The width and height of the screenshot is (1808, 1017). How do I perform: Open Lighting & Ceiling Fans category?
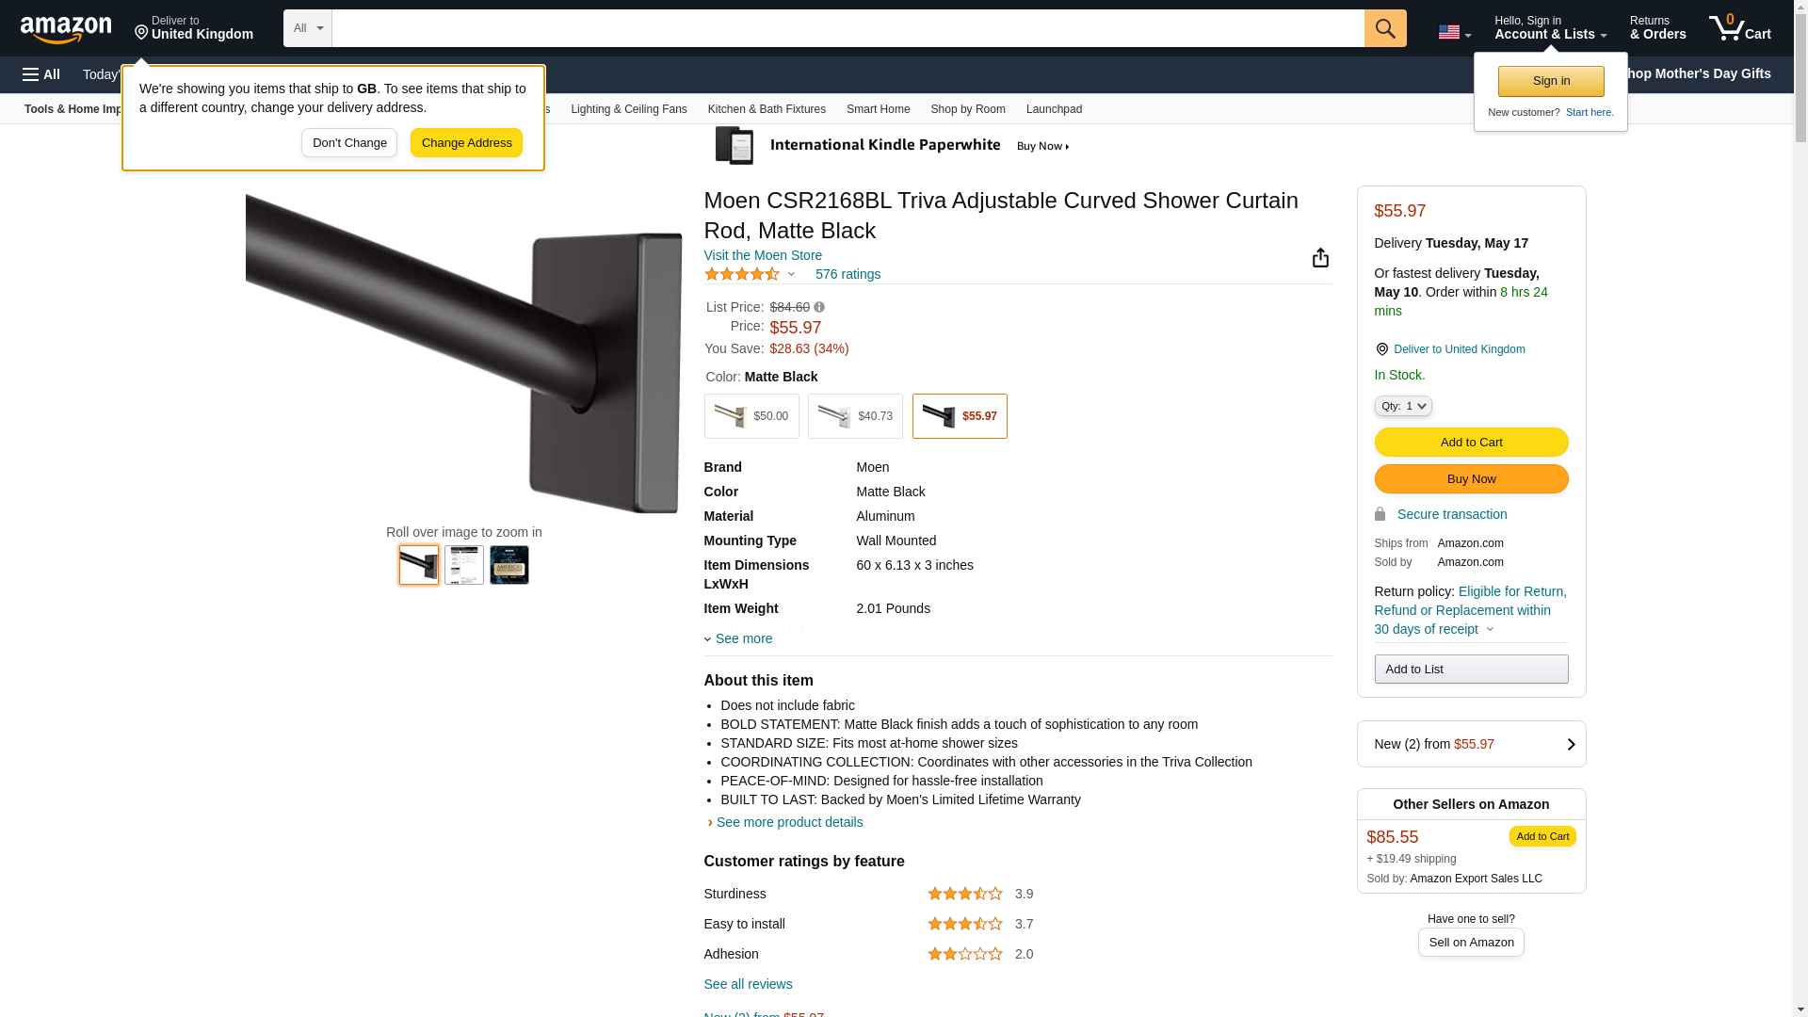628,109
